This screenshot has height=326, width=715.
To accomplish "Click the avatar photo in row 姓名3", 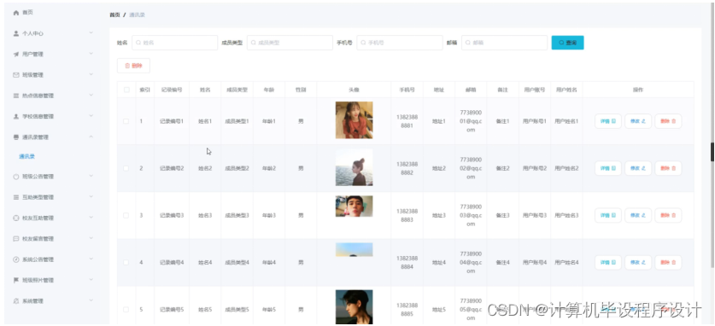I will point(354,207).
